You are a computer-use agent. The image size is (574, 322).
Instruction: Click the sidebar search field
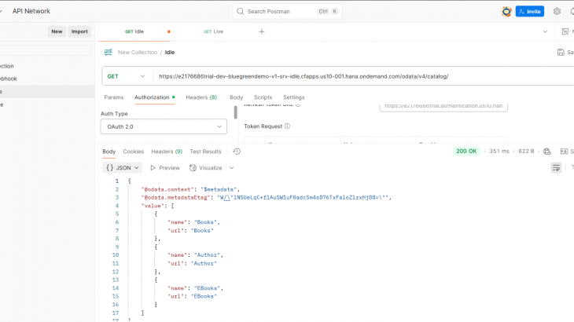pyautogui.click(x=46, y=50)
